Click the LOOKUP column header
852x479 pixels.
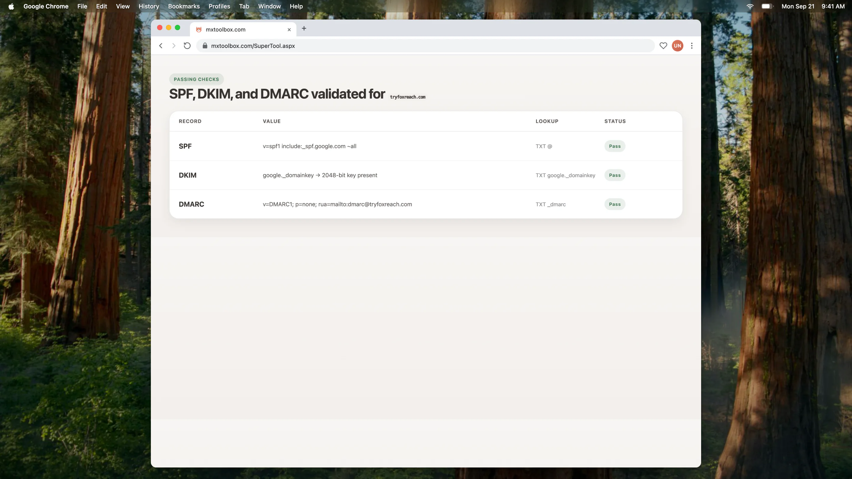tap(547, 121)
